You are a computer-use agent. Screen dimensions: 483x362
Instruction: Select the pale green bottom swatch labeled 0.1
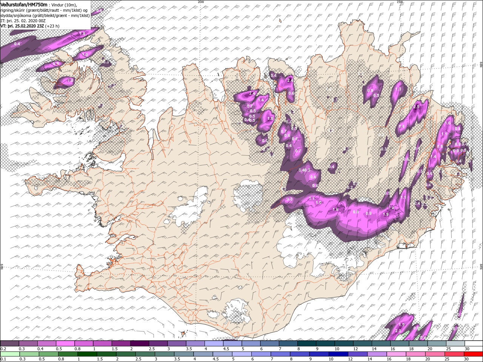coord(10,354)
